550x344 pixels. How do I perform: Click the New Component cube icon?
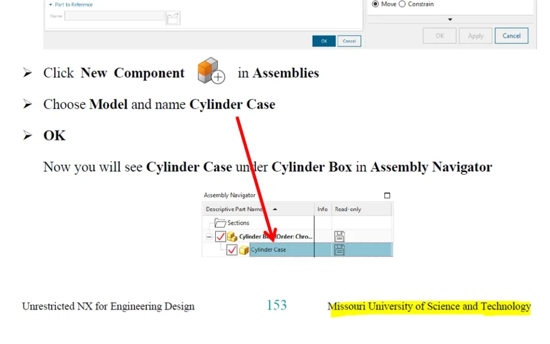point(211,71)
